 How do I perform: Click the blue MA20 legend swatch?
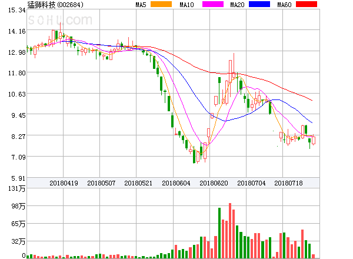[x=259, y=4]
